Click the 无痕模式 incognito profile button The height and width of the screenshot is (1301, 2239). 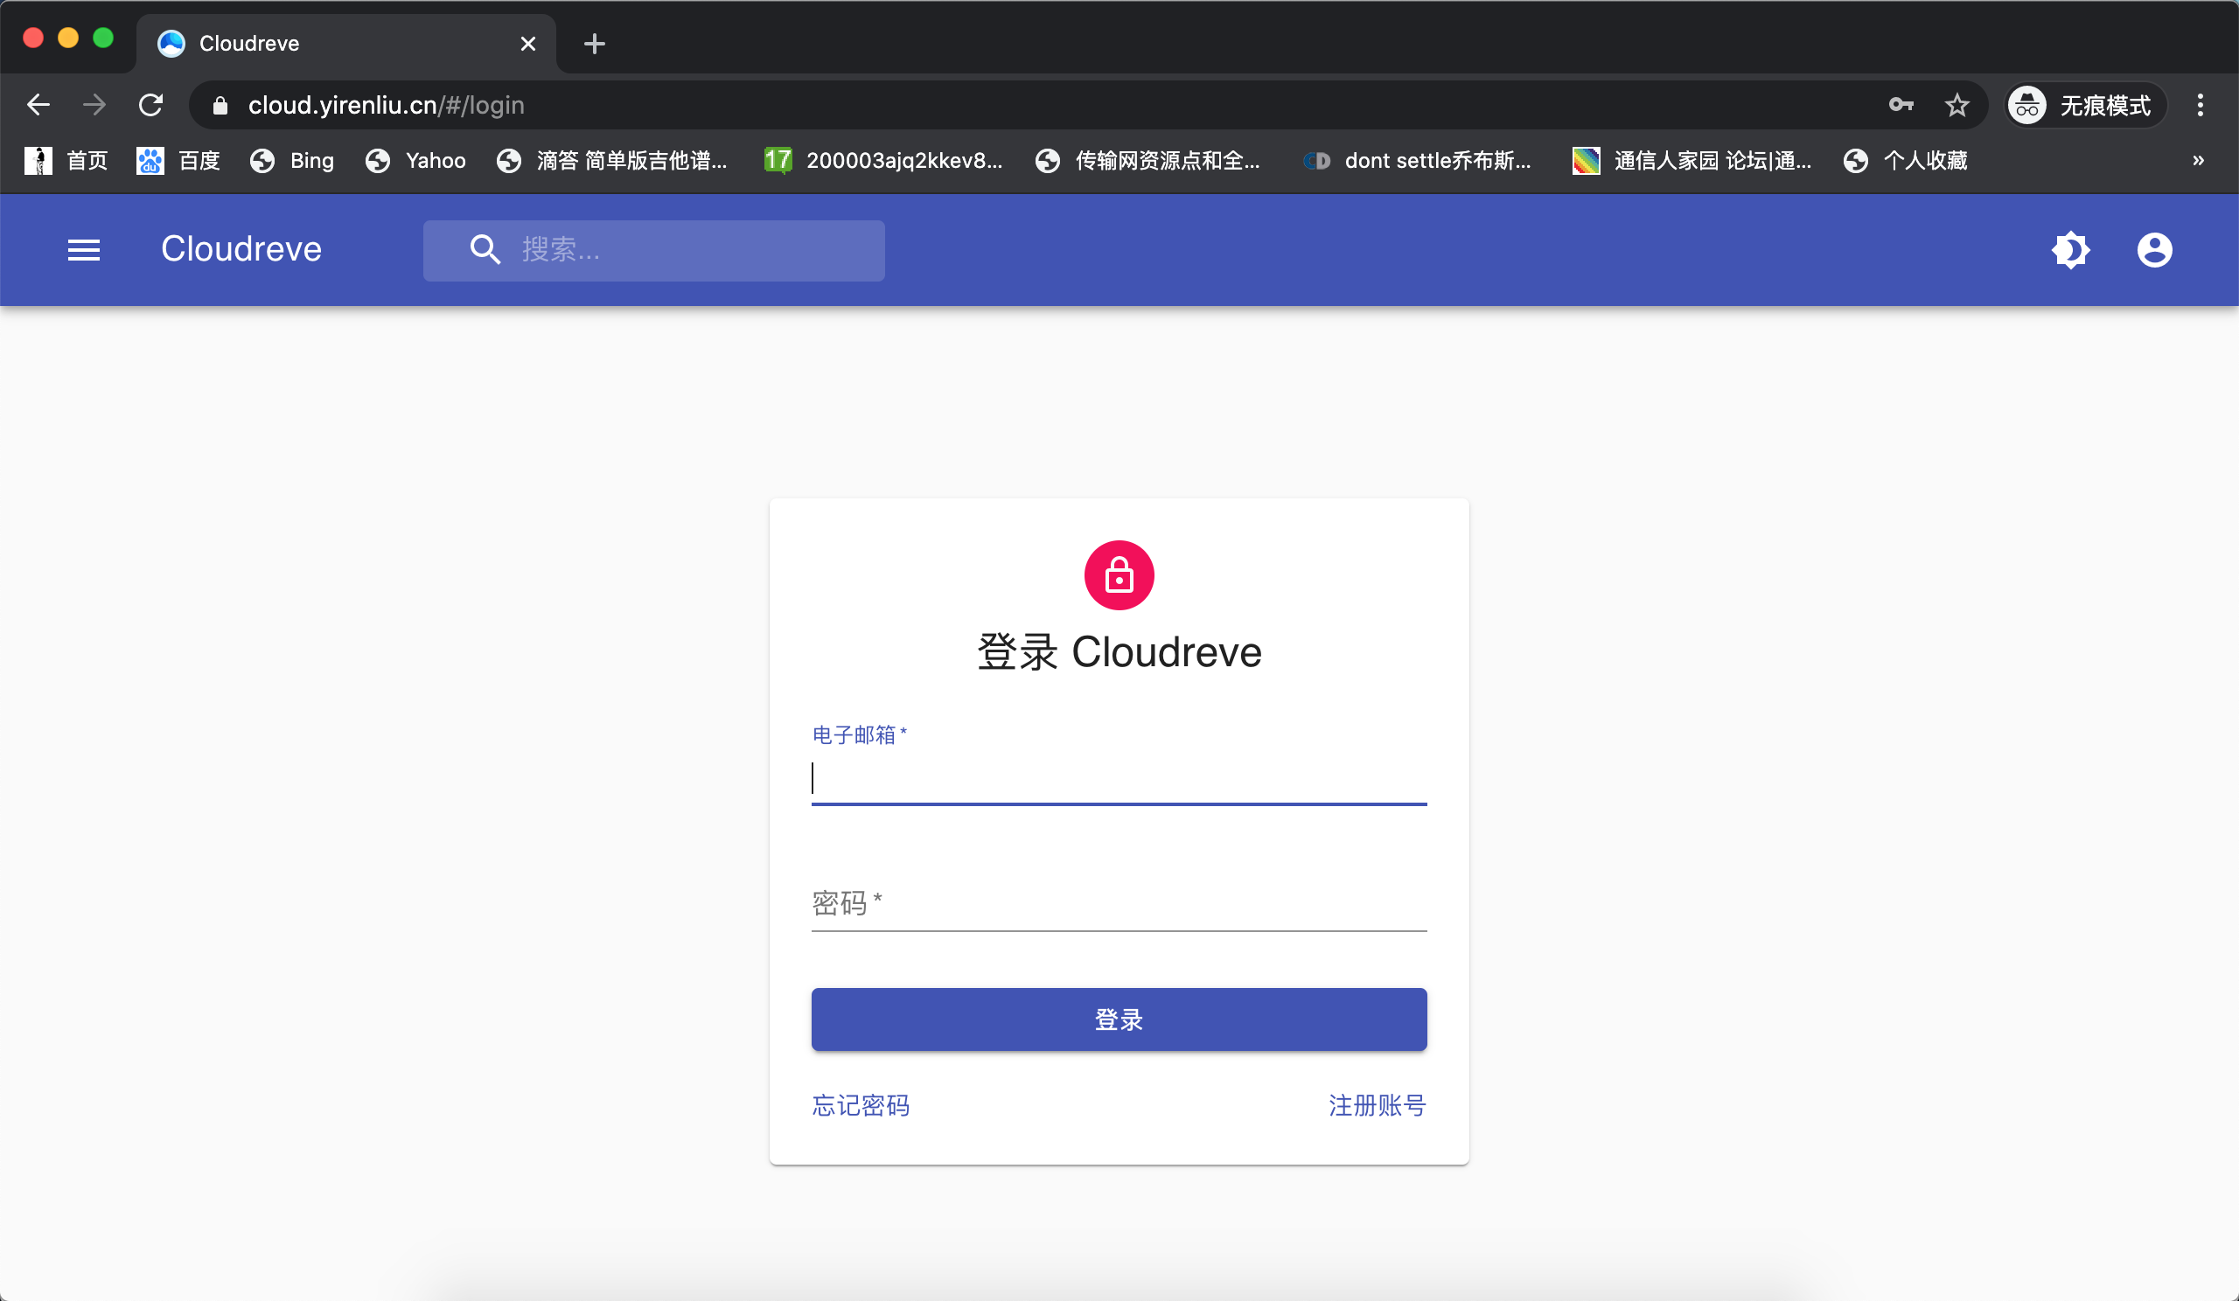[2083, 105]
